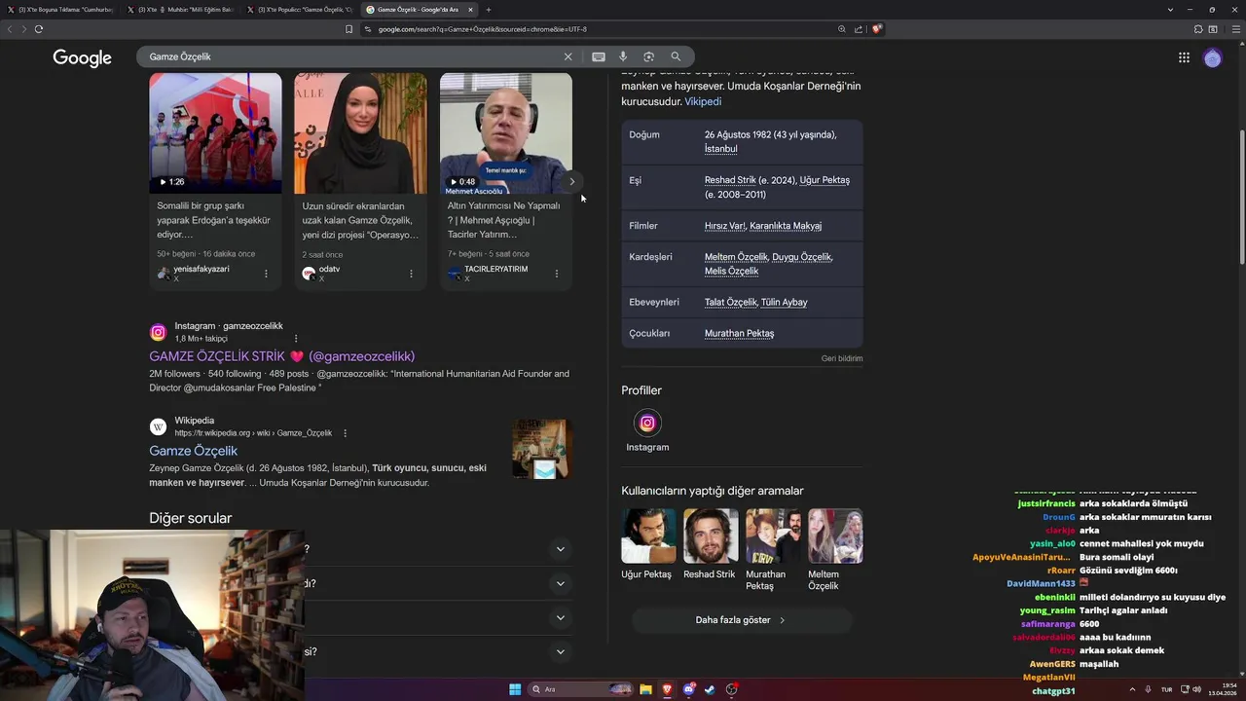
Task: Play Mehmet Aşçıoğlu video thumbnail
Action: click(506, 133)
